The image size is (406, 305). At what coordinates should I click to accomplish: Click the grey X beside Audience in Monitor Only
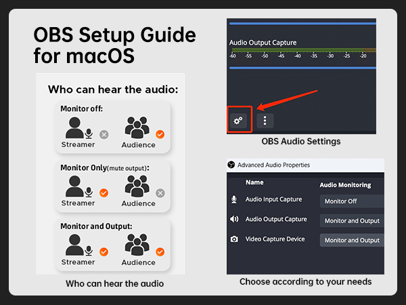tap(160, 193)
